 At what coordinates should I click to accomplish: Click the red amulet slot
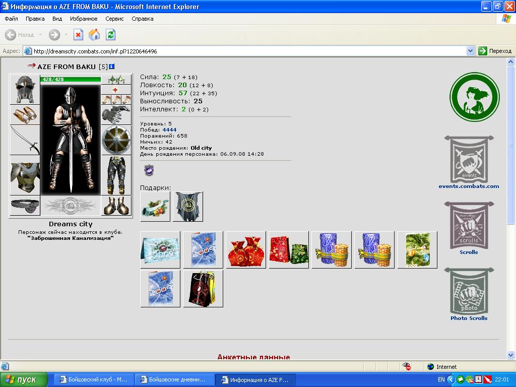pos(116,90)
